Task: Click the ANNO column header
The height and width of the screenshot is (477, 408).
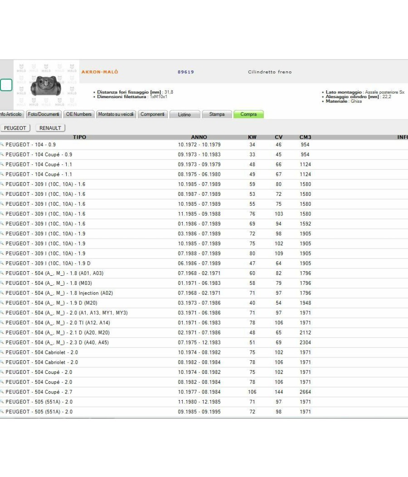Action: [199, 137]
